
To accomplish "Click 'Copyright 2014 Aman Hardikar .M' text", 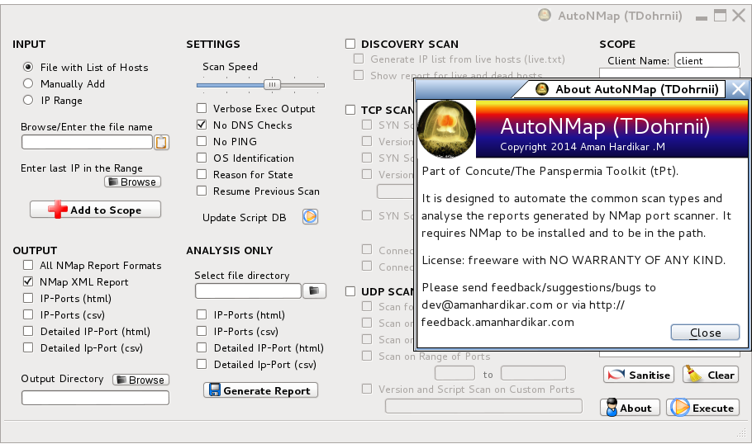I will click(583, 147).
